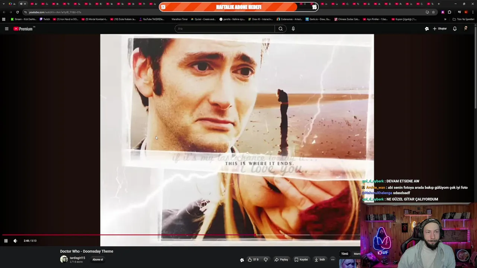This screenshot has height=268, width=477.
Task: Click the magnifier search button
Action: pyautogui.click(x=281, y=29)
